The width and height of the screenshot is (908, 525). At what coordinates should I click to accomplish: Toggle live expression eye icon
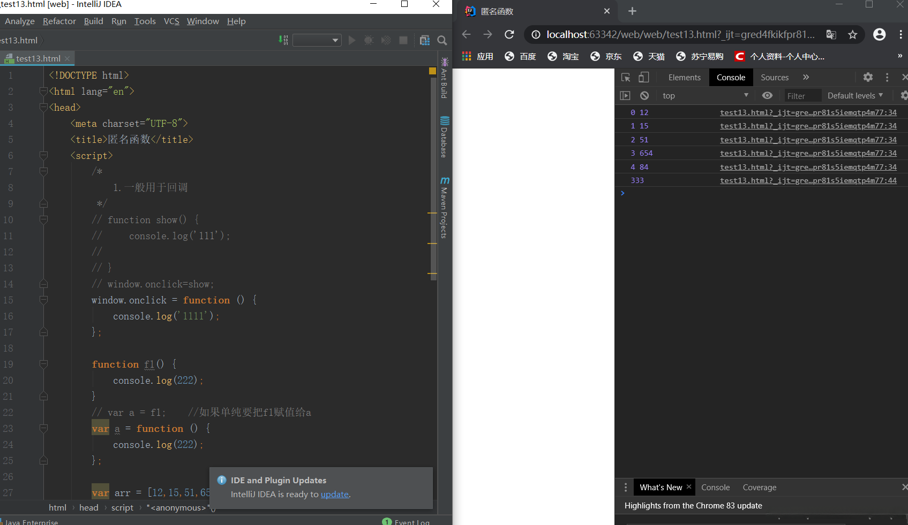click(767, 95)
